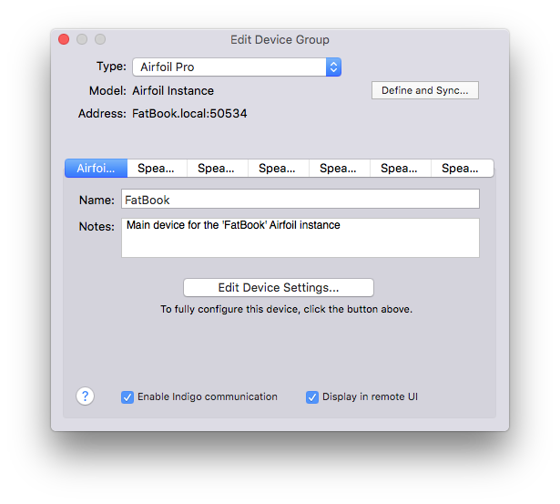This screenshot has height=504, width=560.
Task: Toggle the Display in remote UI checkbox
Action: pos(312,397)
